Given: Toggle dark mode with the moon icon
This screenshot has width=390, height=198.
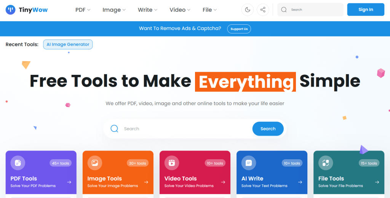Looking at the screenshot, I should tap(248, 10).
